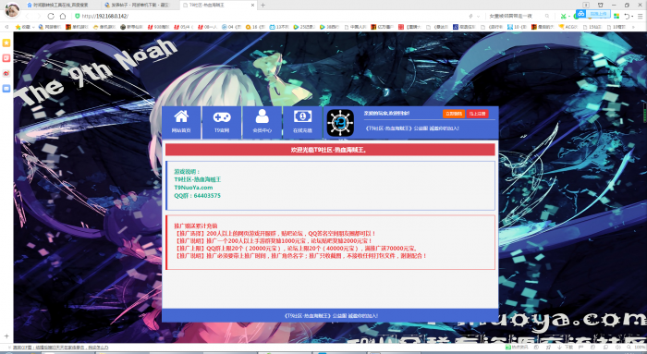The width and height of the screenshot is (647, 354).
Task: Click the red welcome banner
Action: [330, 150]
